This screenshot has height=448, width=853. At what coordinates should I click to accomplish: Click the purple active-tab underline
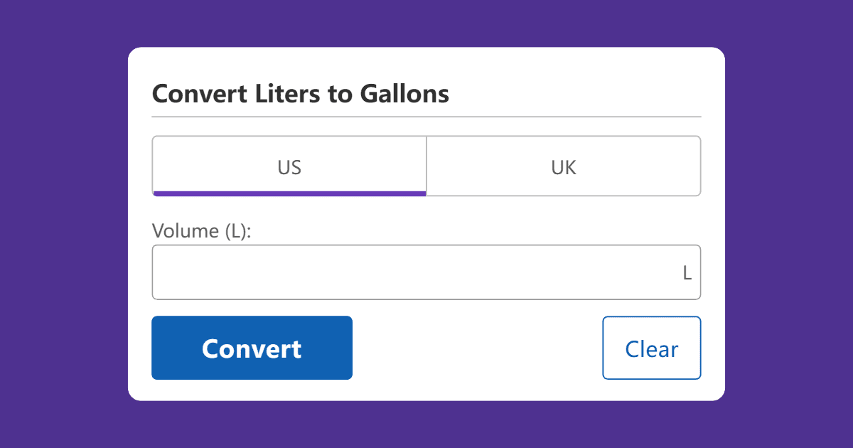coord(289,193)
